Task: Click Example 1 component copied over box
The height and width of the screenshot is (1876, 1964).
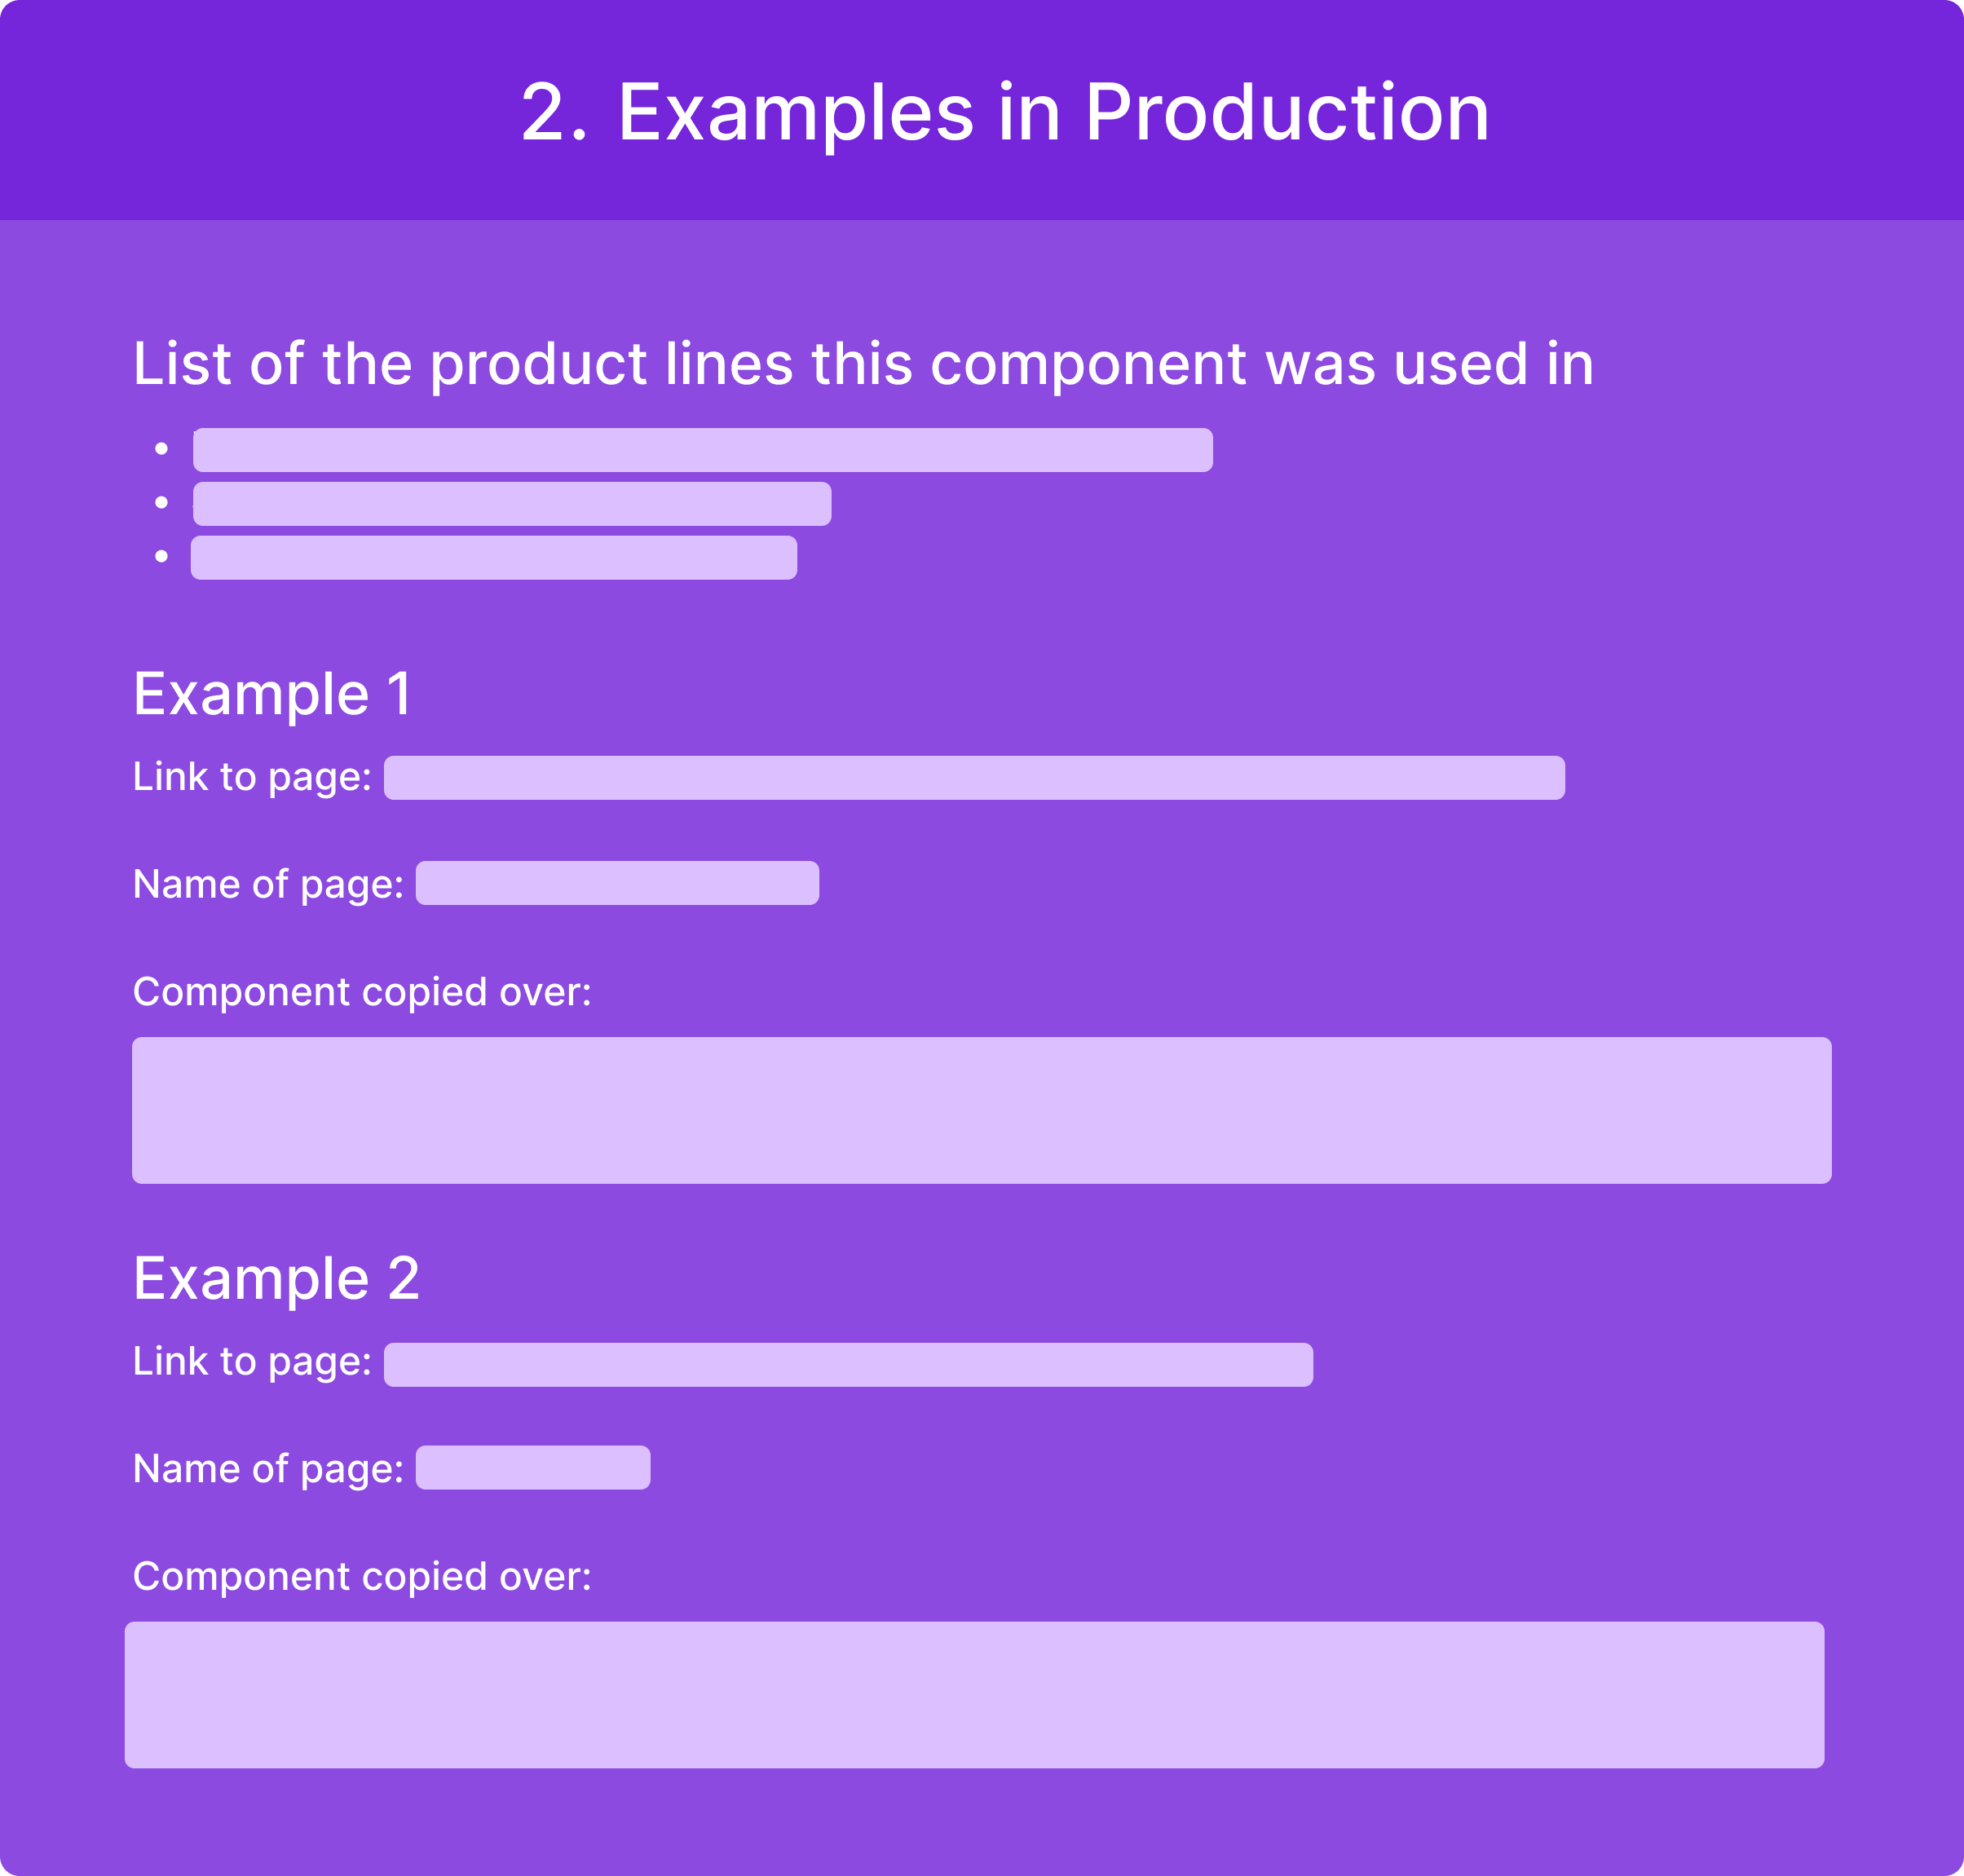Action: pyautogui.click(x=982, y=1110)
